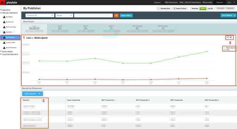Image resolution: width=237 pixels, height=129 pixels.
Task: Open the What's New link
Action: click(207, 2)
